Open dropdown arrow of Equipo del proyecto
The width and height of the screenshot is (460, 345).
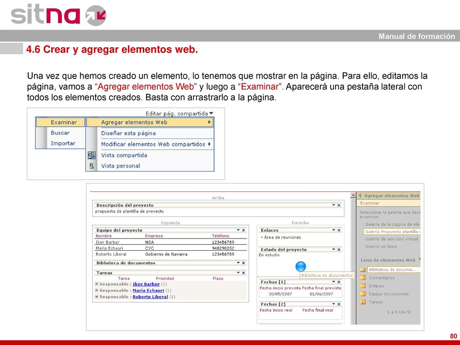coord(238,230)
